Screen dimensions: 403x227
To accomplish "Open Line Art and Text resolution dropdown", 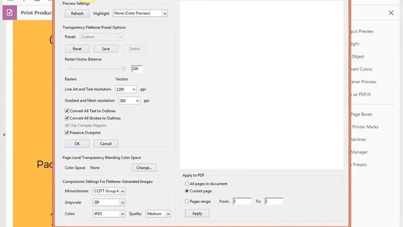I will click(126, 90).
